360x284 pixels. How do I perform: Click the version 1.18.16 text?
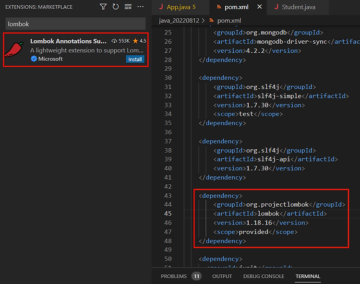pyautogui.click(x=259, y=223)
